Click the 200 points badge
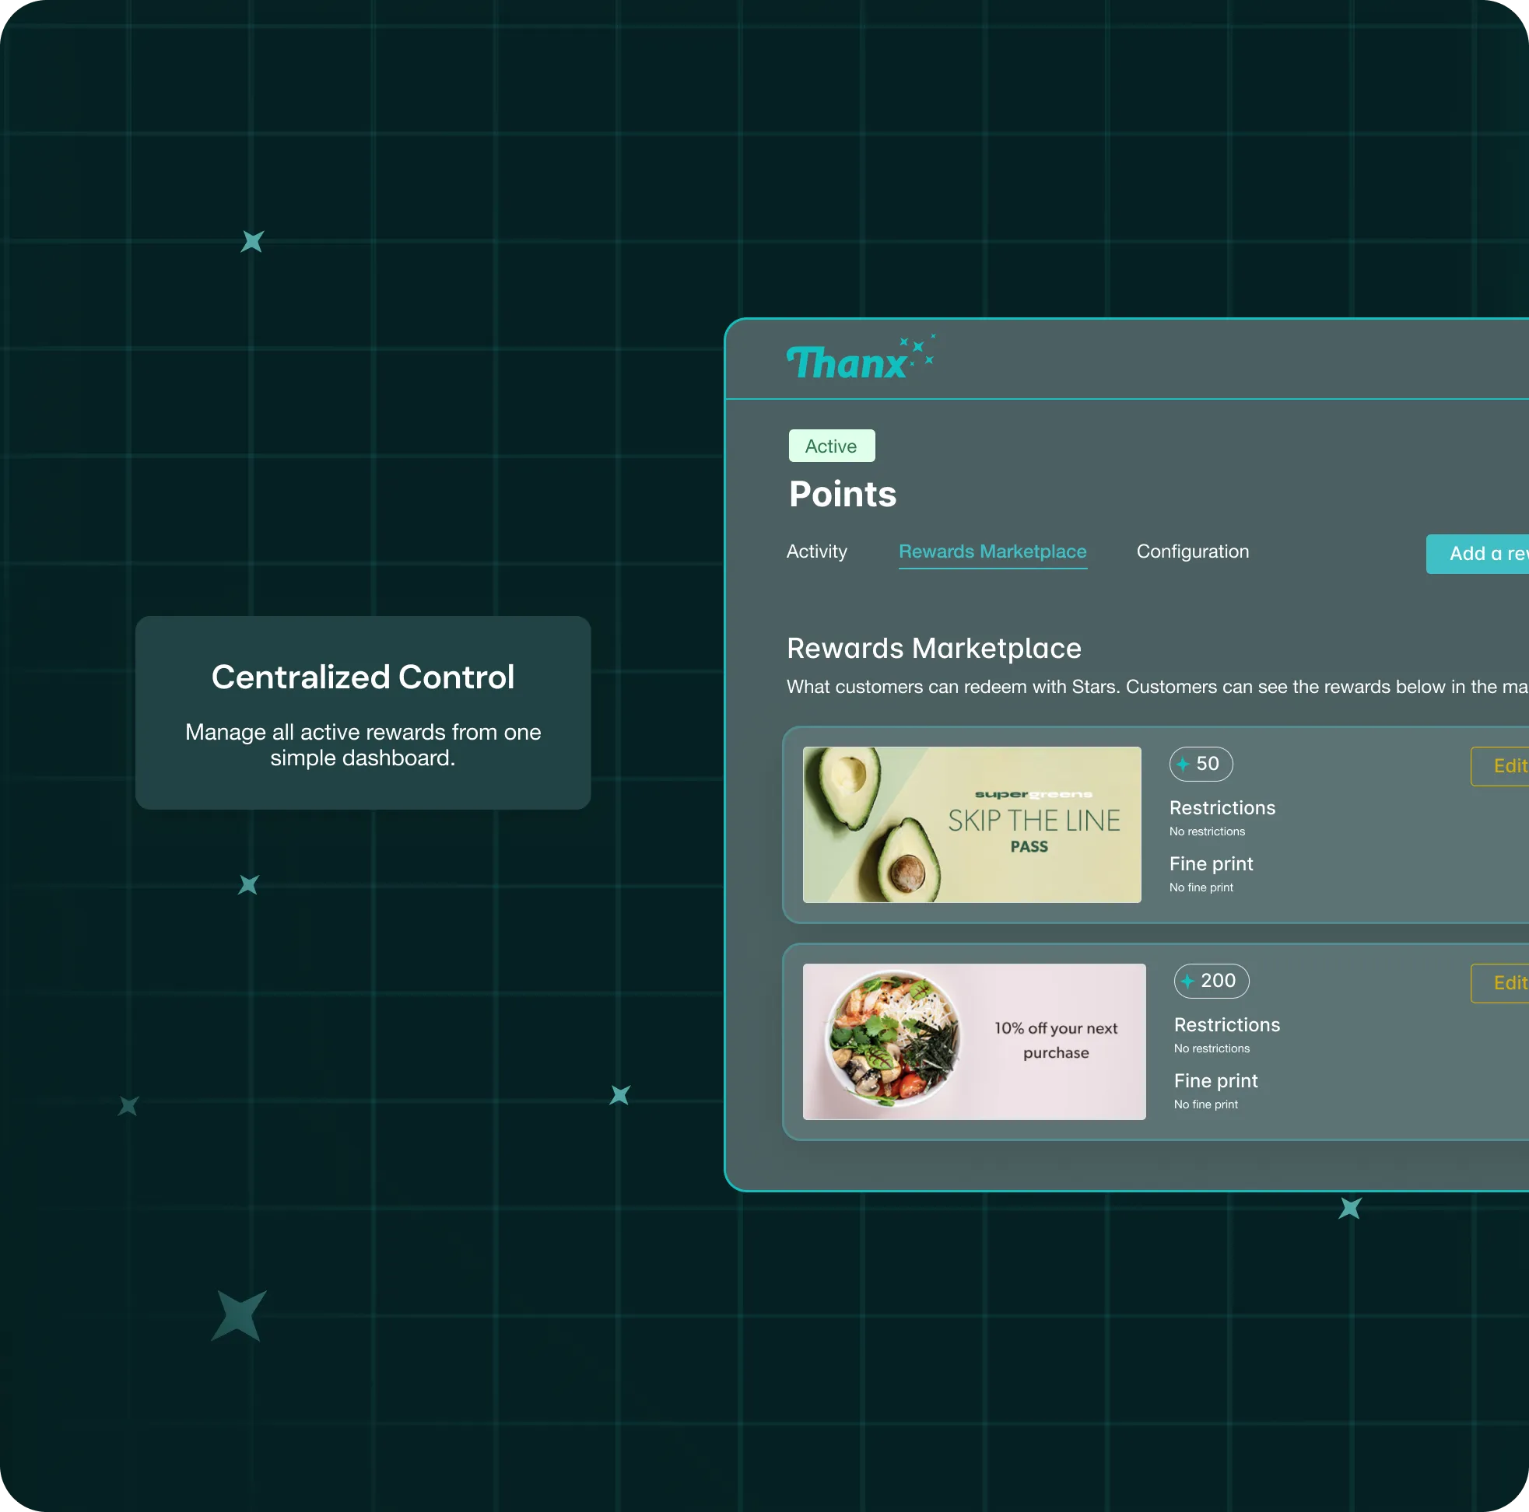The image size is (1529, 1512). [x=1211, y=981]
